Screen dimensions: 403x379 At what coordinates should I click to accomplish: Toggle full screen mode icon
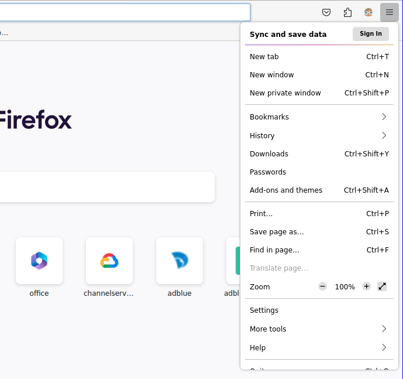[382, 286]
